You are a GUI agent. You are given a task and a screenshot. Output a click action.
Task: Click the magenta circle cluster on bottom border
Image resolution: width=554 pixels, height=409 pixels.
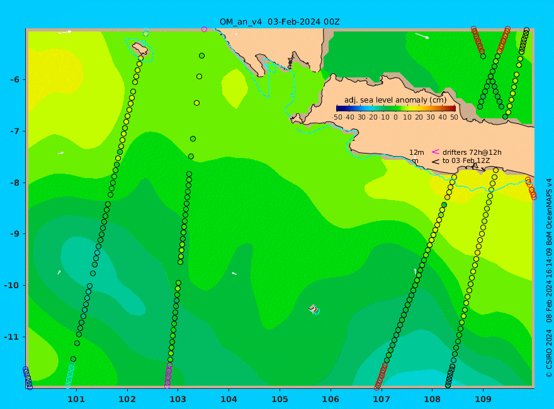169,376
